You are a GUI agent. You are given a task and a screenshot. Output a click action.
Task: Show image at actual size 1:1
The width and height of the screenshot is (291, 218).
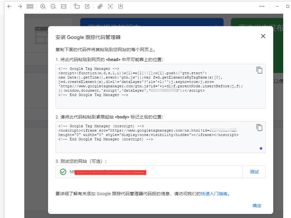(64, 7)
